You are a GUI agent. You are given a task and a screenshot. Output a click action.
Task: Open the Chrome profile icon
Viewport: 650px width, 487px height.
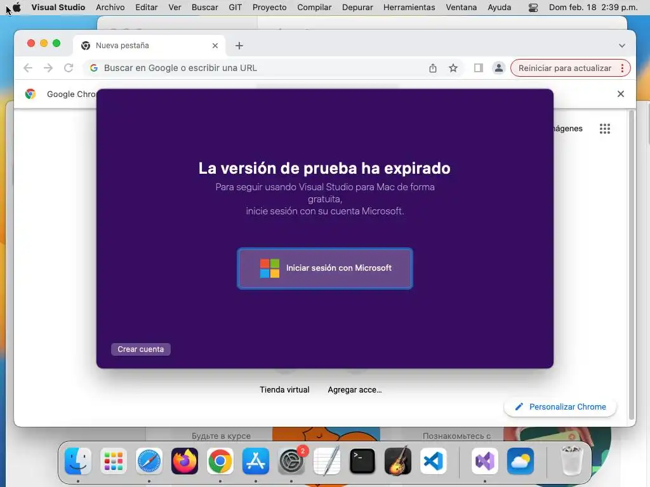click(499, 68)
